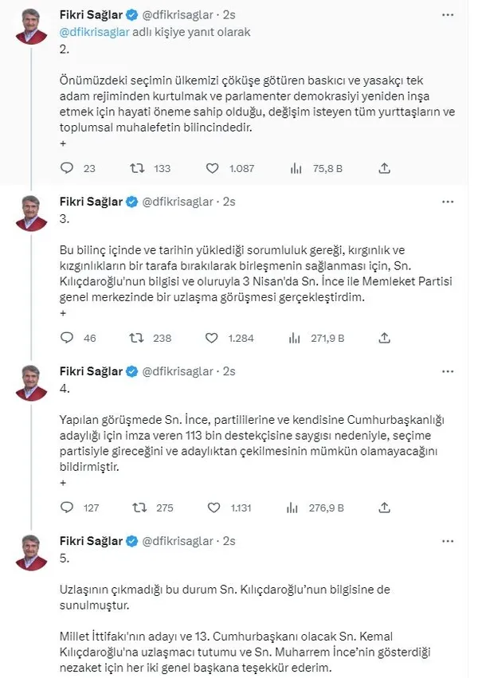Open more options on the first tweet

click(446, 13)
